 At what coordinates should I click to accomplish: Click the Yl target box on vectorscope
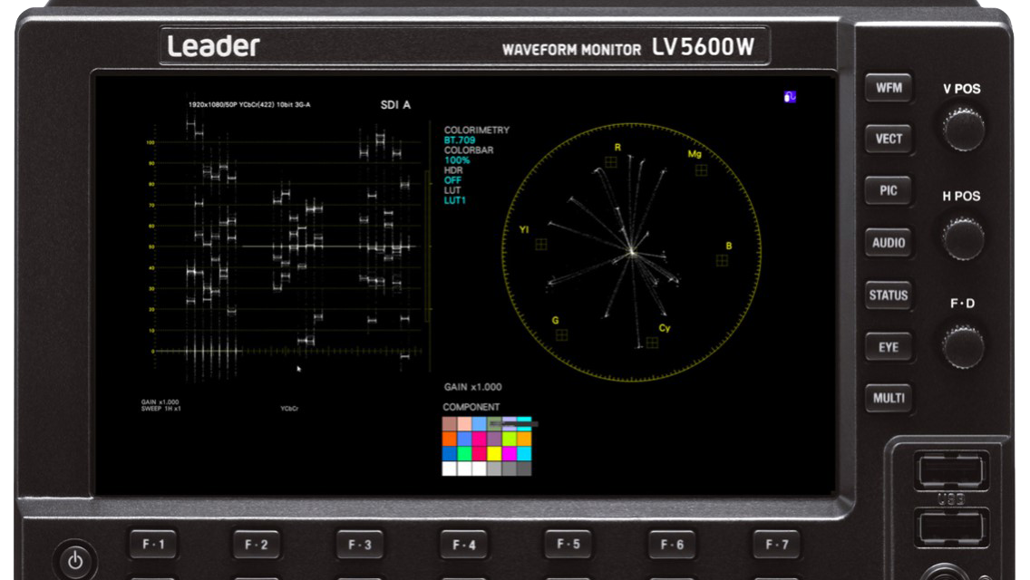(x=541, y=245)
